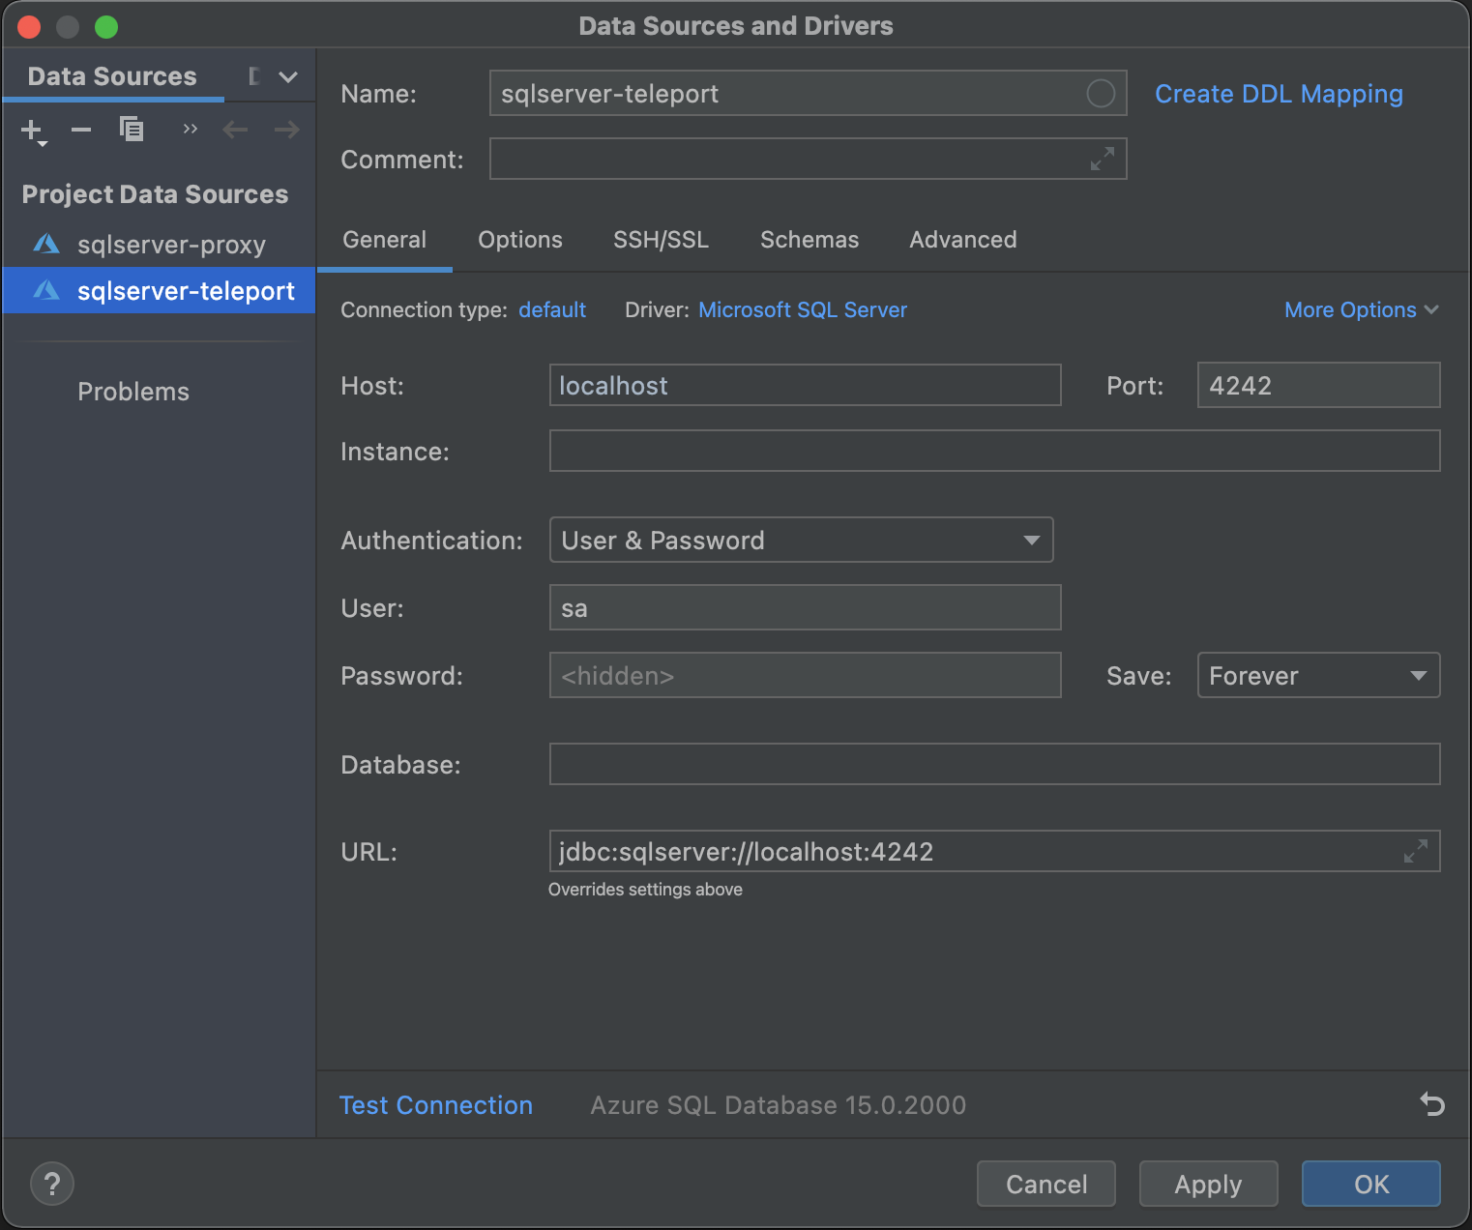Collapse the Data Sources panel header chevron
This screenshot has width=1472, height=1230.
coord(286,75)
